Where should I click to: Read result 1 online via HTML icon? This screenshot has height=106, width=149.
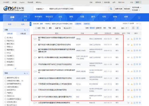pos(134,39)
